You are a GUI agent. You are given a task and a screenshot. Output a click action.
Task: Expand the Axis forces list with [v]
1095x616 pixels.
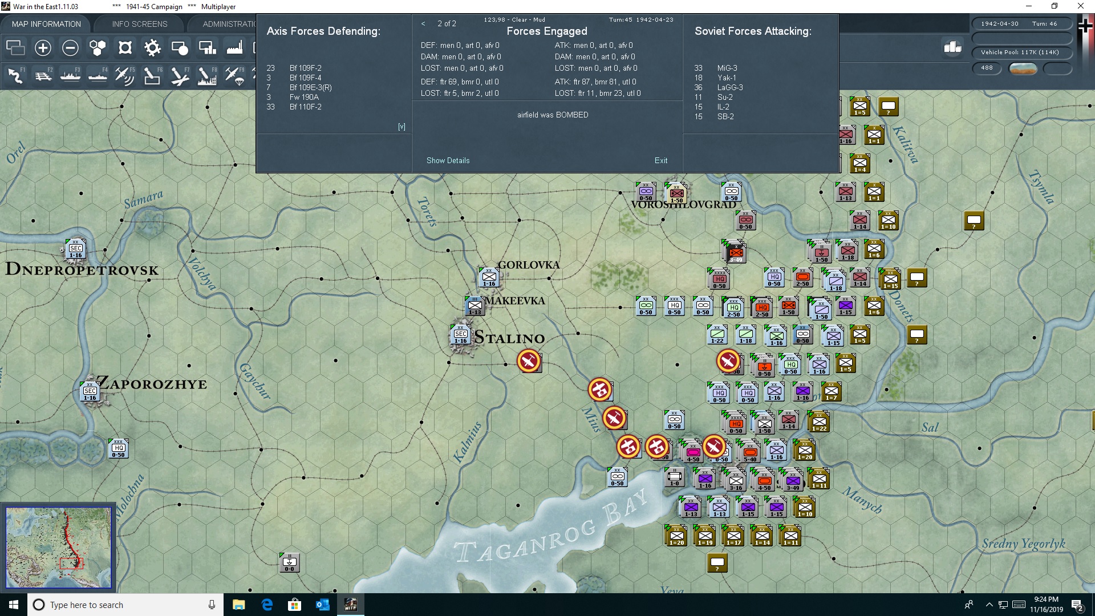(401, 127)
